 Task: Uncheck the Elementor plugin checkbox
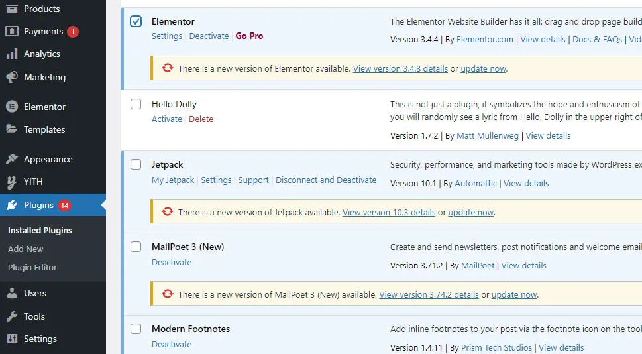point(136,21)
